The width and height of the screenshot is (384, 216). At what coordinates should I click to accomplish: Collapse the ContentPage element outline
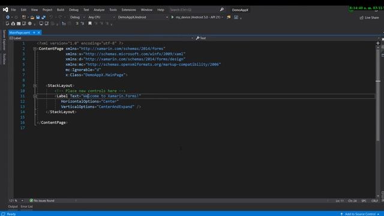pyautogui.click(x=35, y=49)
